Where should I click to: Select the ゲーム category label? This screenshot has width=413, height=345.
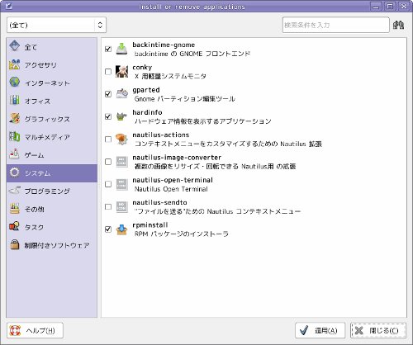(x=34, y=155)
